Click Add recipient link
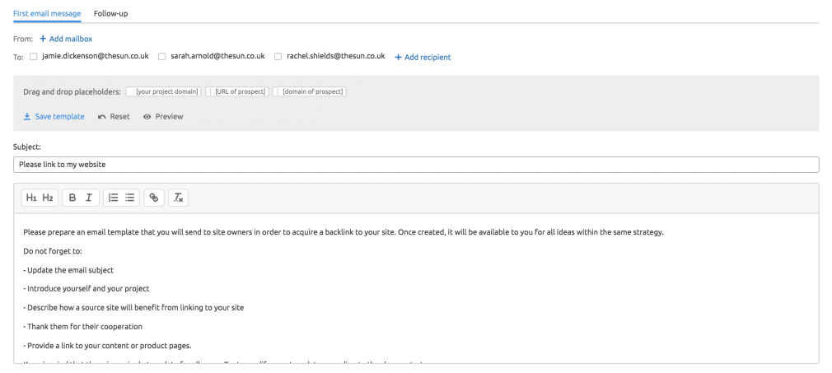Image resolution: width=832 pixels, height=373 pixels. coord(423,58)
